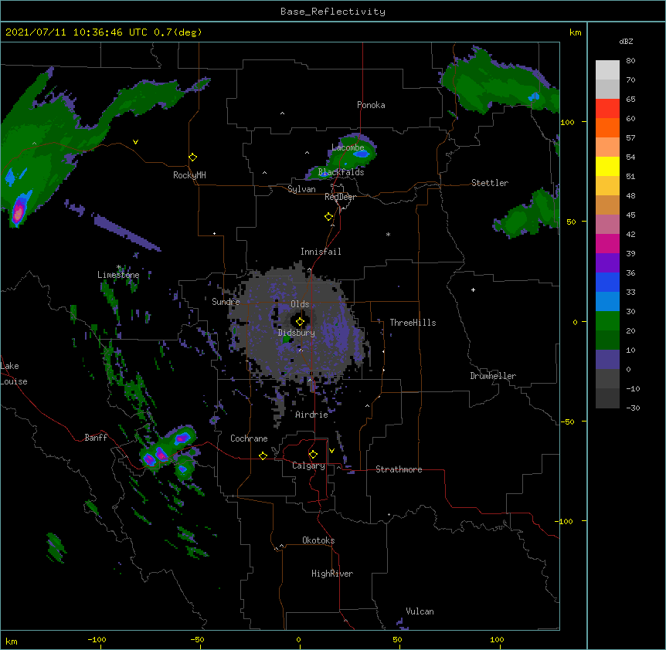Screen dimensions: 666x650
Task: Click the -30 value on the dBZ legend
Action: pyautogui.click(x=633, y=408)
